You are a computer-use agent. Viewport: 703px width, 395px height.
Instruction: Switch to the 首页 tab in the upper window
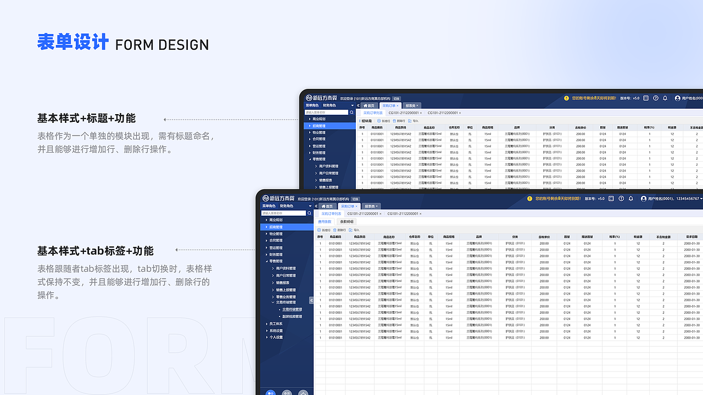tap(370, 106)
